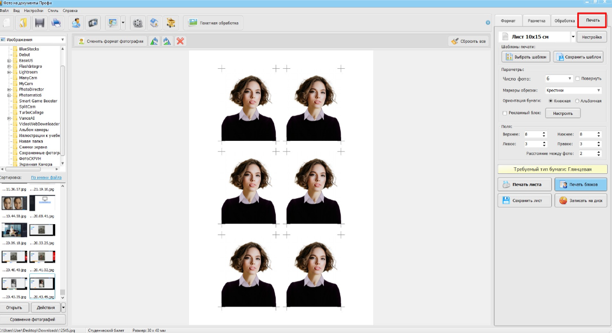Select the 20.43.49.jpg thumbnail
Viewport: 612px width, 333px height.
42,284
